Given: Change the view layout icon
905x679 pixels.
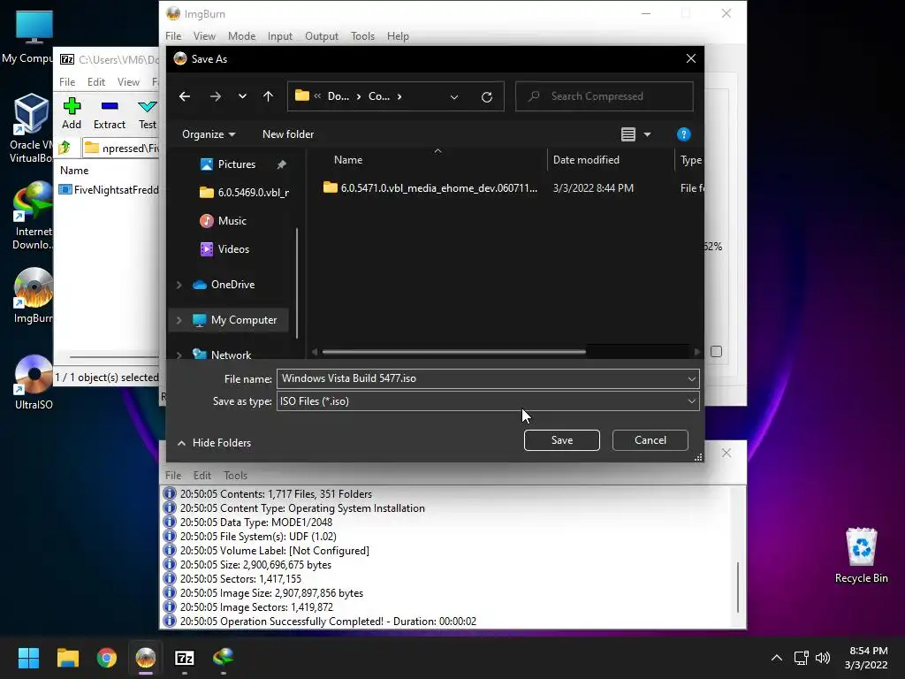Looking at the screenshot, I should [x=628, y=134].
